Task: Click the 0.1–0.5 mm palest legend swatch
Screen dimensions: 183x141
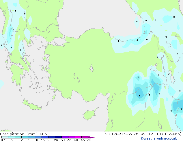Action: click(x=5, y=137)
